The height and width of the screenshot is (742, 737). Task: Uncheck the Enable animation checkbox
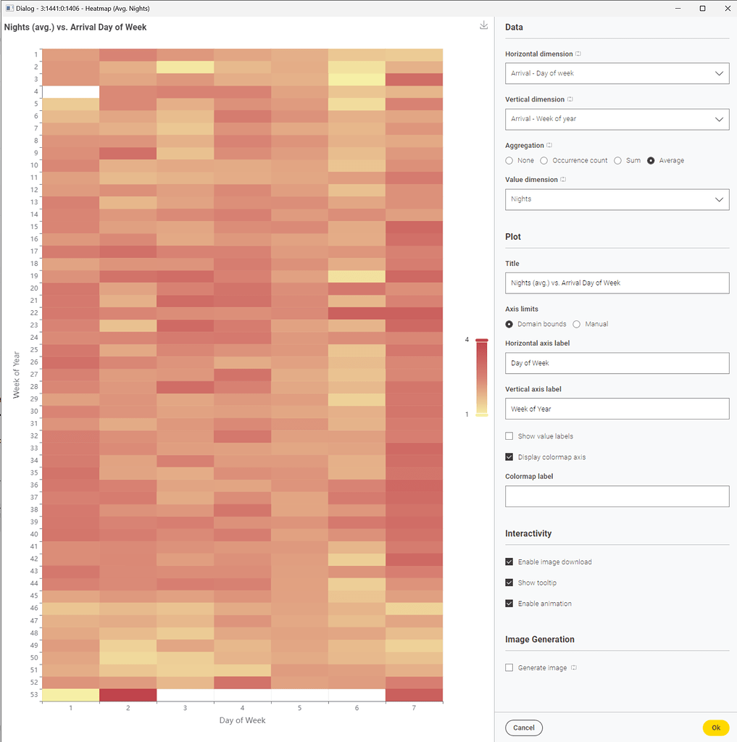[509, 603]
